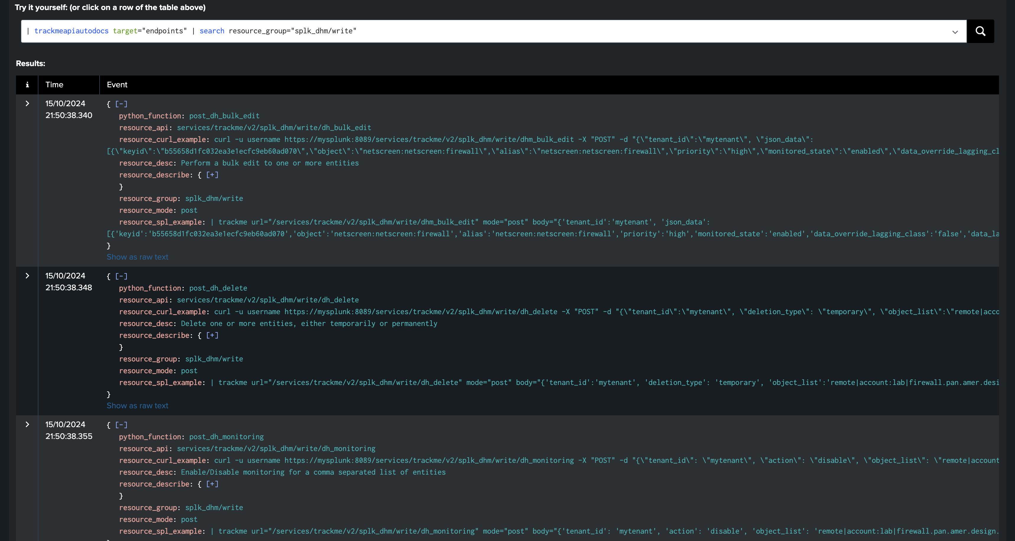1015x541 pixels.
Task: Collapse JSON of post_dh_monitoring event
Action: [121, 425]
